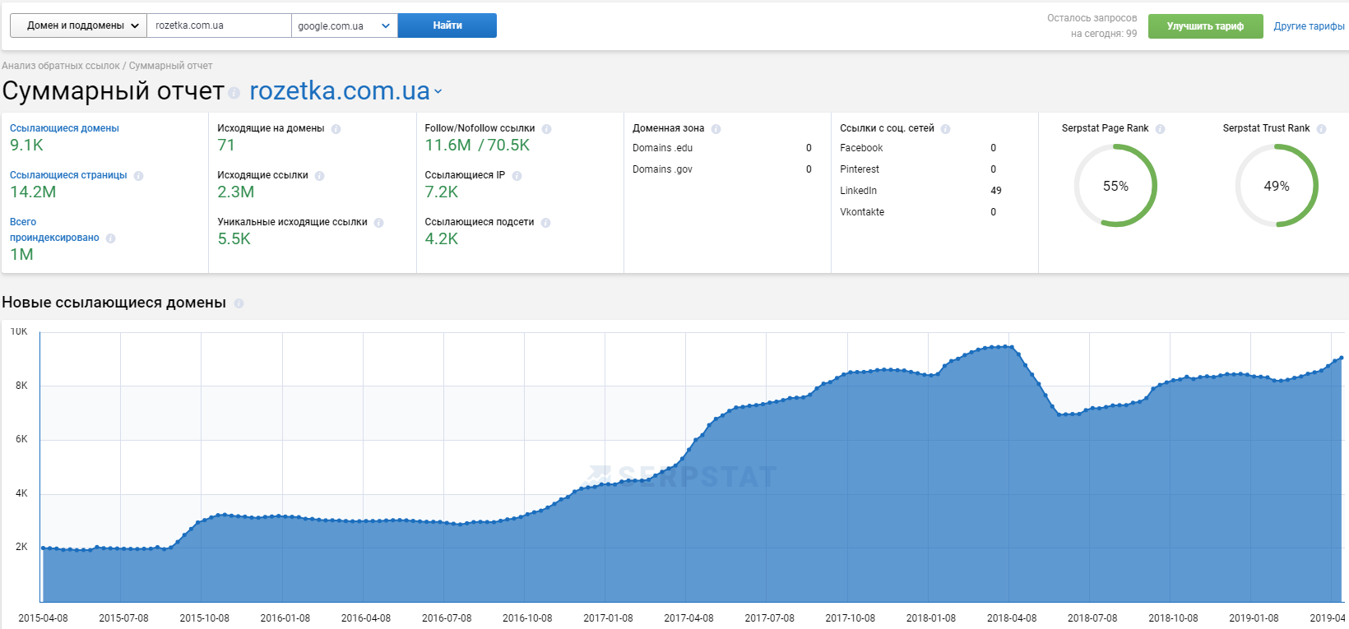Open Анализ обратных ссылок breadcrumb

pyautogui.click(x=61, y=66)
